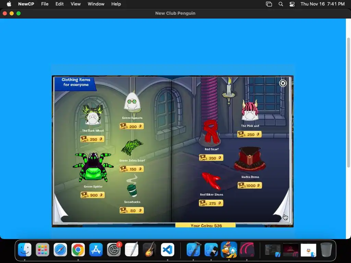This screenshot has width=351, height=263.
Task: Click the Clothing items for everyone banner
Action: pyautogui.click(x=76, y=83)
